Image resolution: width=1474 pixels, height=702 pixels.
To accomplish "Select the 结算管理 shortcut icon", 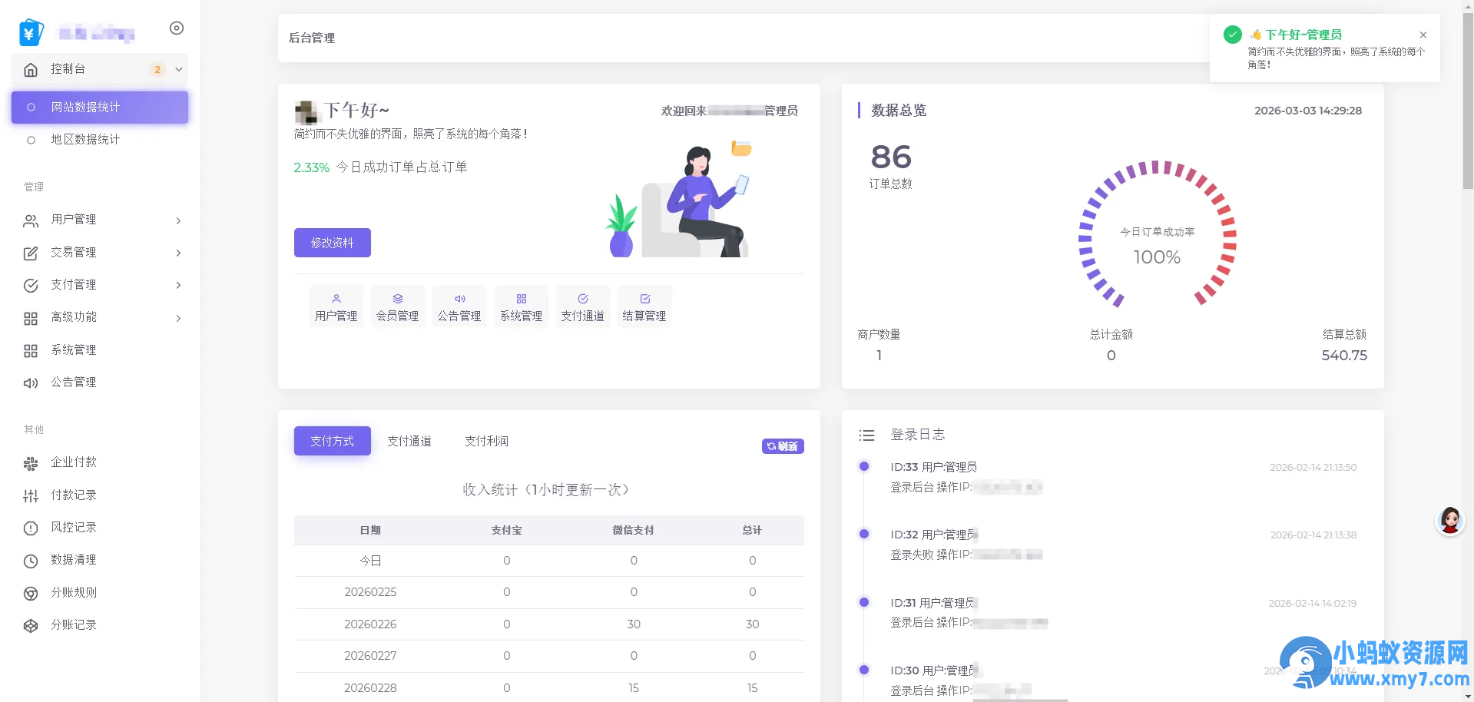I will tap(644, 306).
